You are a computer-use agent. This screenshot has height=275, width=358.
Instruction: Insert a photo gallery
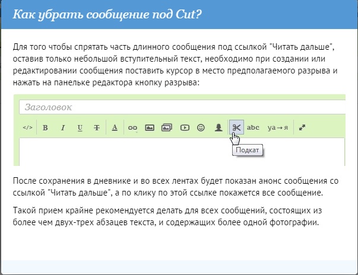(167, 127)
